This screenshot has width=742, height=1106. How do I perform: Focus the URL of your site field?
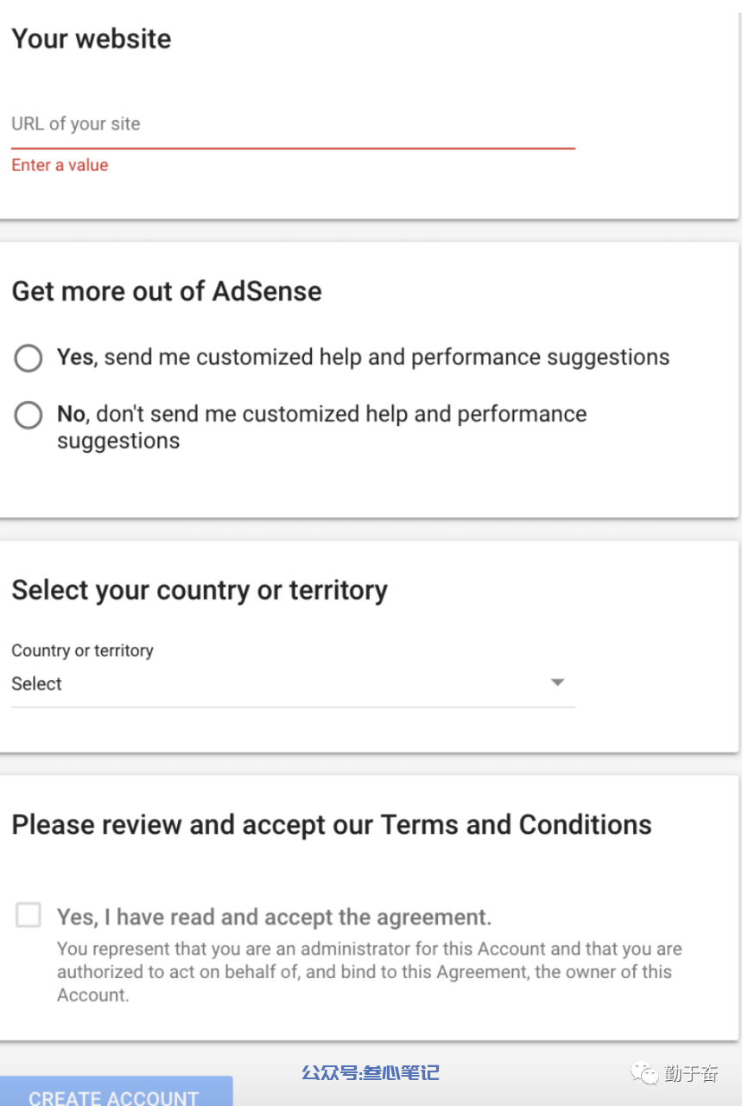click(293, 125)
